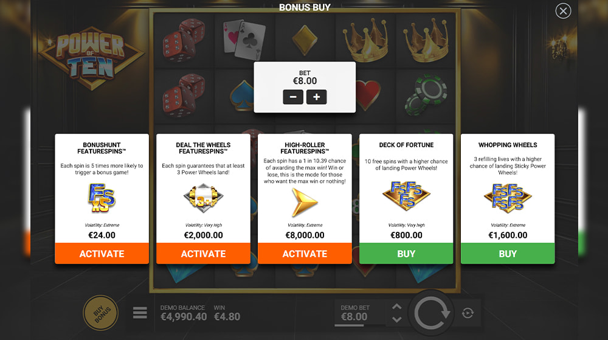
Task: Click the Demo Bet amount field
Action: (x=354, y=313)
